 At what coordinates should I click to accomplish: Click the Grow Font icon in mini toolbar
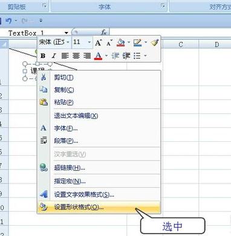(98, 43)
